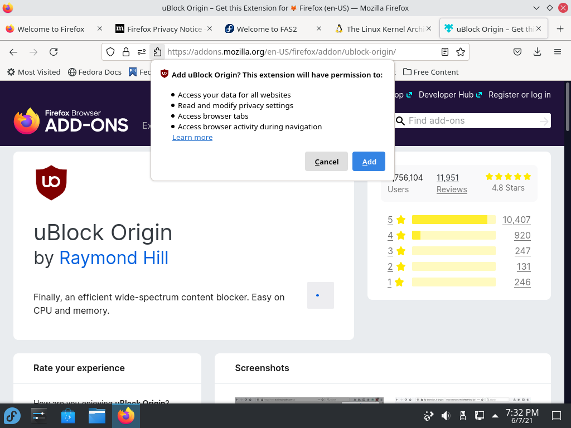Click the Firefox taskbar icon

click(126, 416)
